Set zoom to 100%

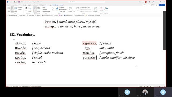[x=57, y=9]
